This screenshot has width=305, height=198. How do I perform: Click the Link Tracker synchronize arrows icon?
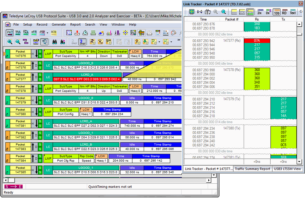pos(200,12)
